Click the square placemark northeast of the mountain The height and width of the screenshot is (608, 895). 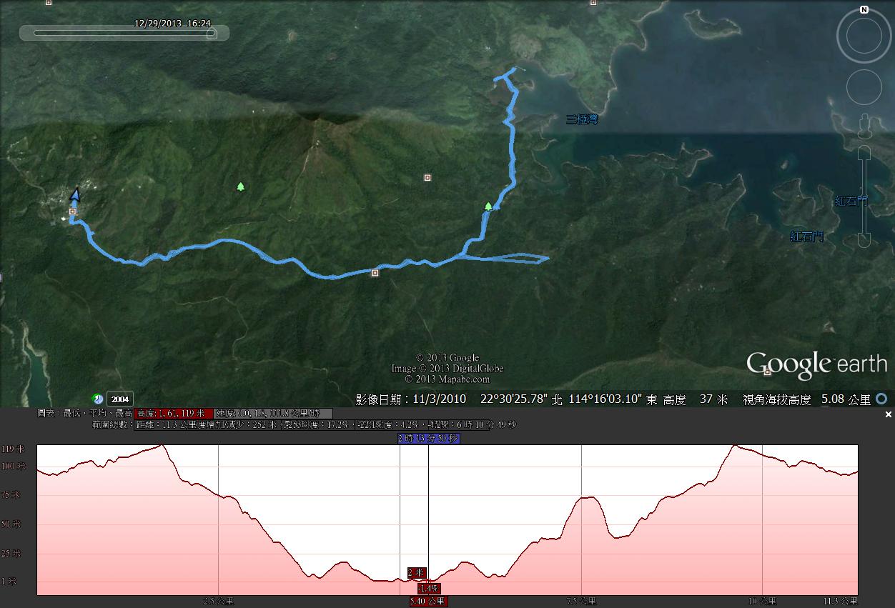click(427, 177)
